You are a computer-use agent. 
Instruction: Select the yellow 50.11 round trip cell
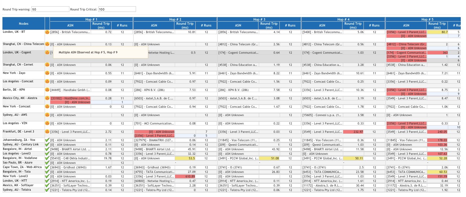353,158
